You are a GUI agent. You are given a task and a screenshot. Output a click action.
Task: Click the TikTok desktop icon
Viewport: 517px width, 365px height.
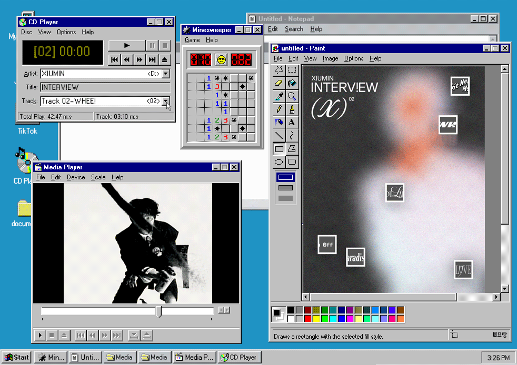tap(28, 131)
